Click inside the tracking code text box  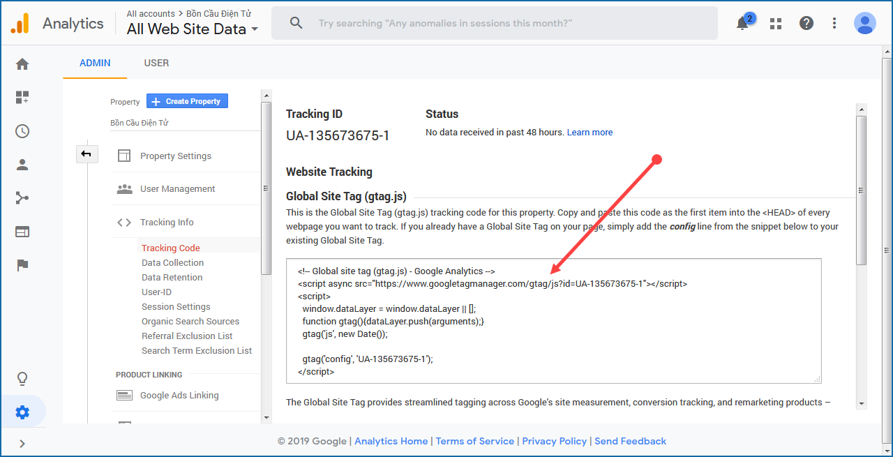[x=554, y=321]
